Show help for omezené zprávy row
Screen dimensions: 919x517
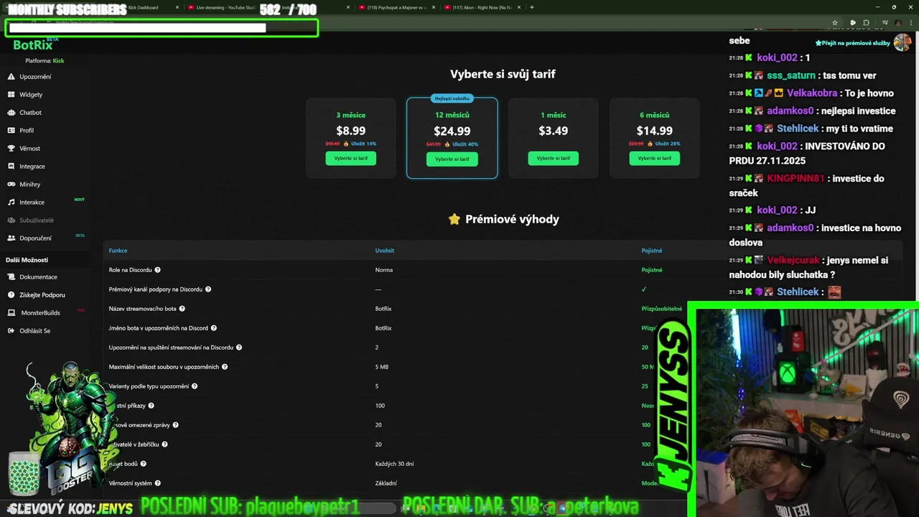(175, 425)
